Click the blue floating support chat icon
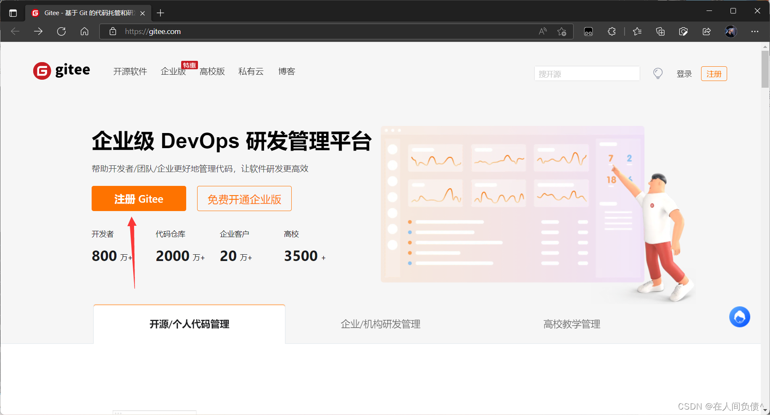The width and height of the screenshot is (770, 415). (740, 317)
